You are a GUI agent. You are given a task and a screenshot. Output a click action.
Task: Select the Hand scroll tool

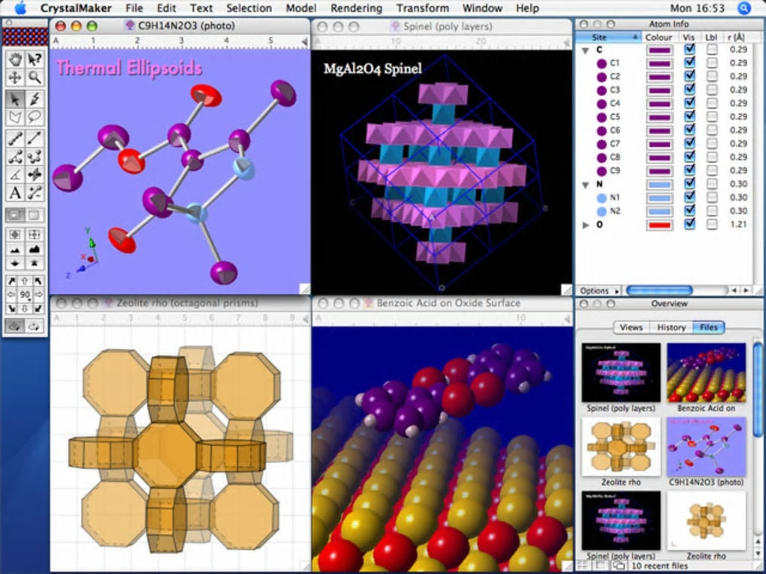tap(15, 59)
